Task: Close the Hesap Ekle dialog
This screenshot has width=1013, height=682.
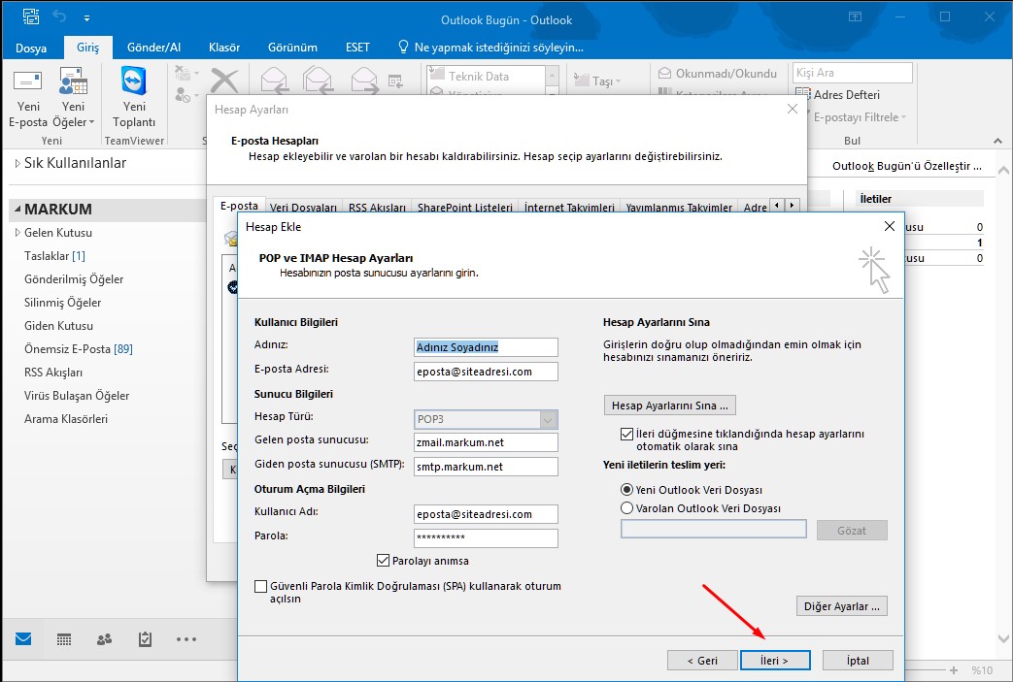Action: [x=890, y=226]
